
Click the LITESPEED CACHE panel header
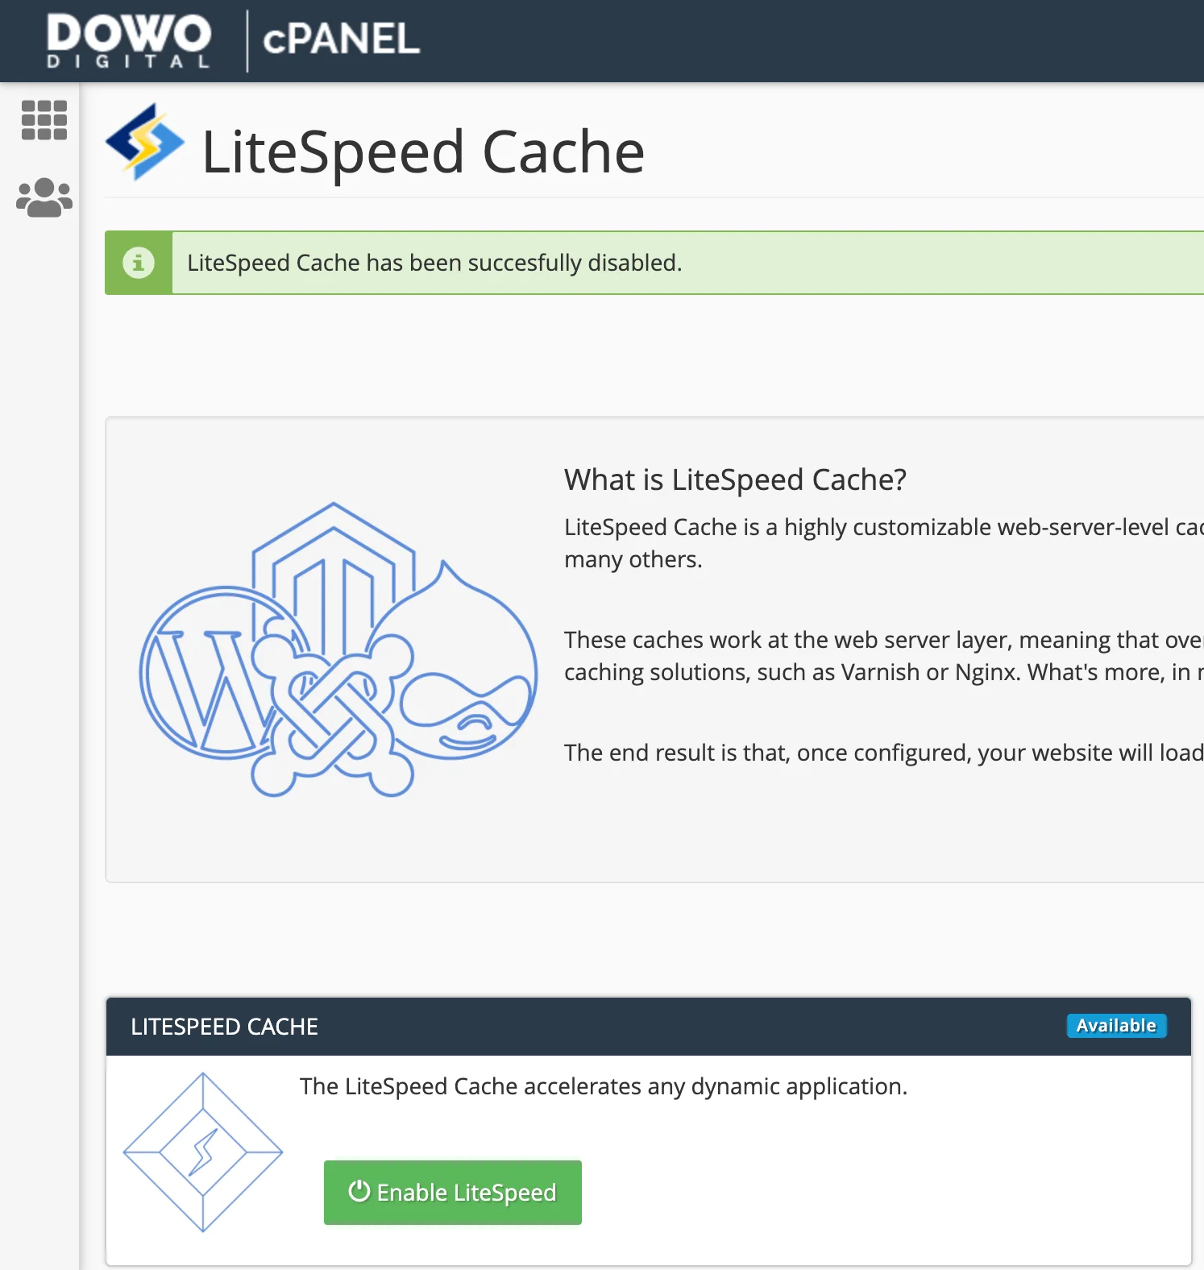click(x=649, y=1027)
